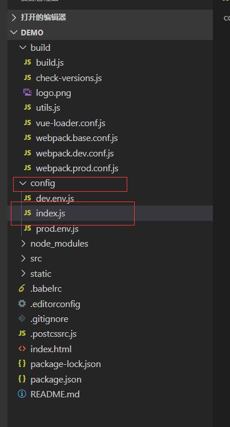Click the info icon beside README.md
Viewport: 230px width, 427px height.
[22, 394]
